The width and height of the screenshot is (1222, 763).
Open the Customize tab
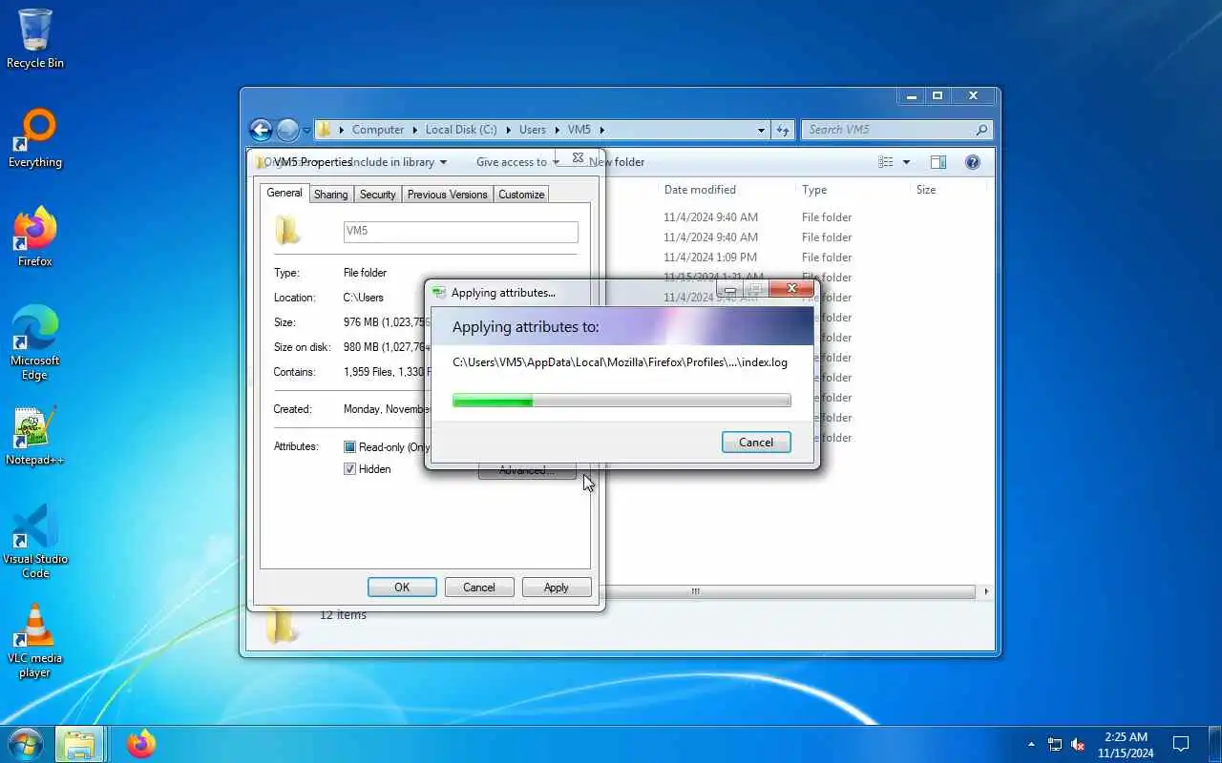[x=521, y=195]
